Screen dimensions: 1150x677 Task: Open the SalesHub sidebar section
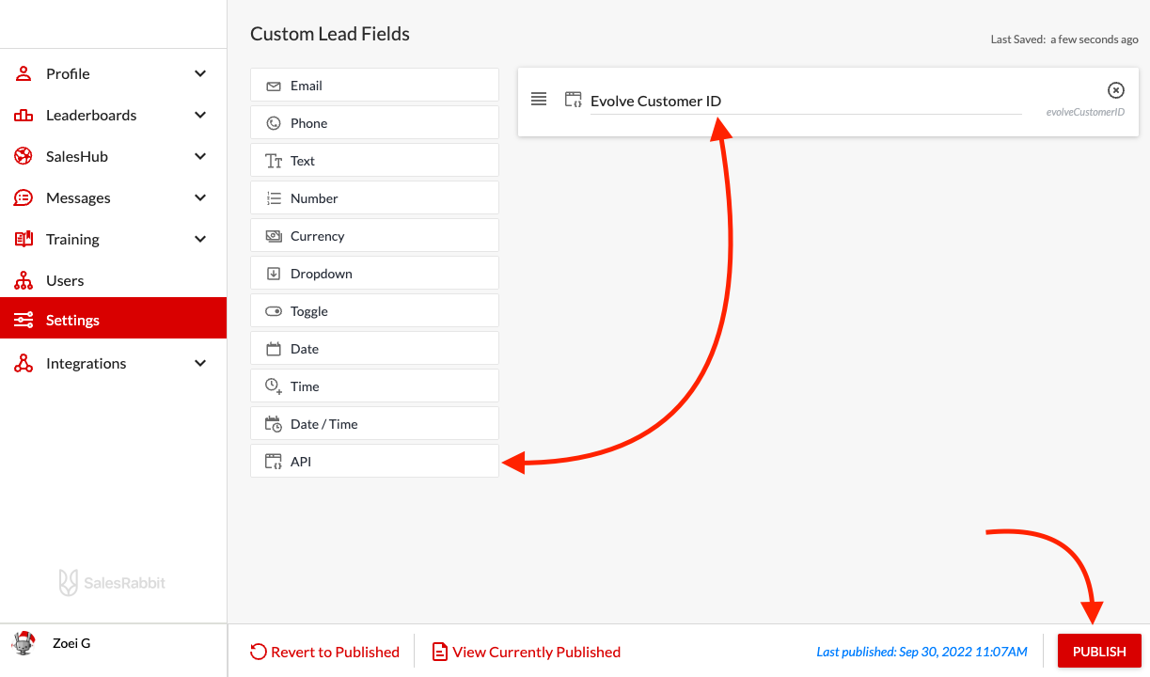[x=113, y=156]
